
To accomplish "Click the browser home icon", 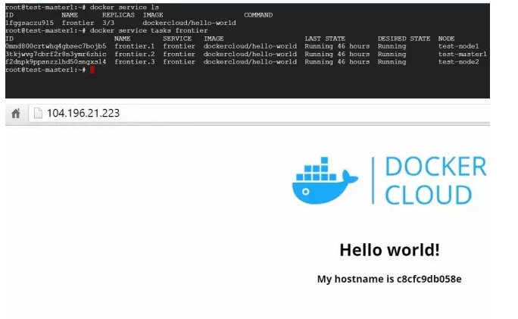I will click(16, 114).
